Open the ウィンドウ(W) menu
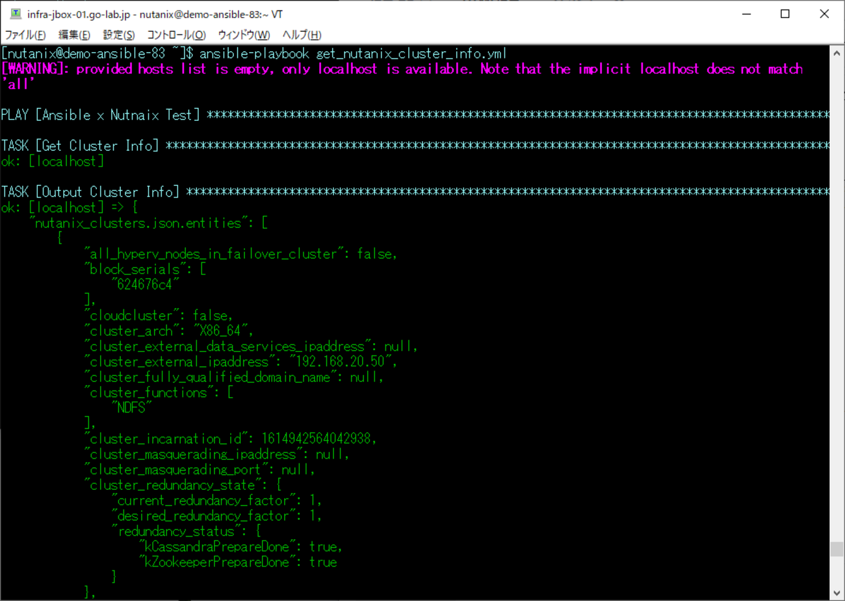 pyautogui.click(x=244, y=35)
